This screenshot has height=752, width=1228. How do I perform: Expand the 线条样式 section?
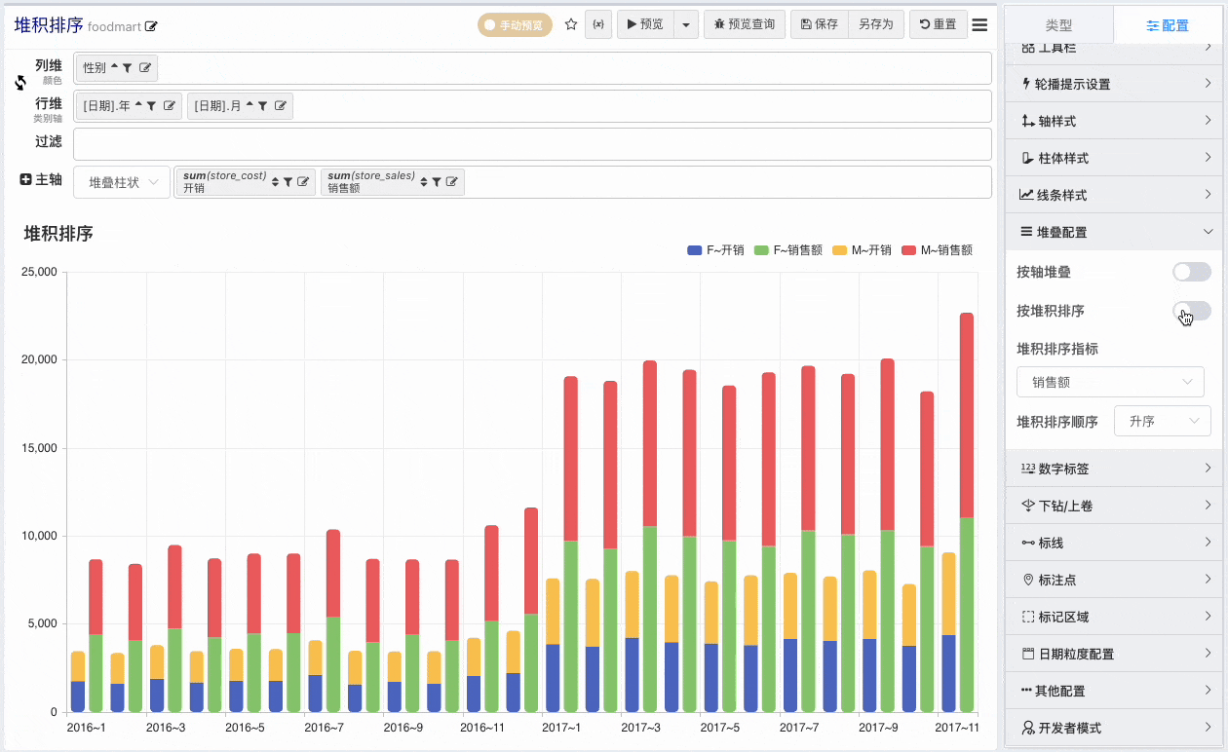pos(1116,195)
